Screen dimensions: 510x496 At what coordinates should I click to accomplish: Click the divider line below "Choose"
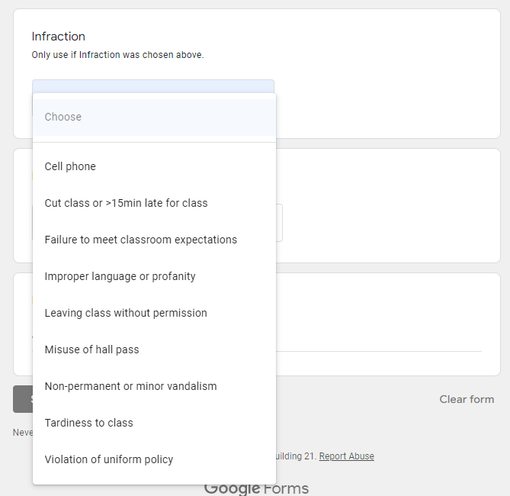coord(154,142)
